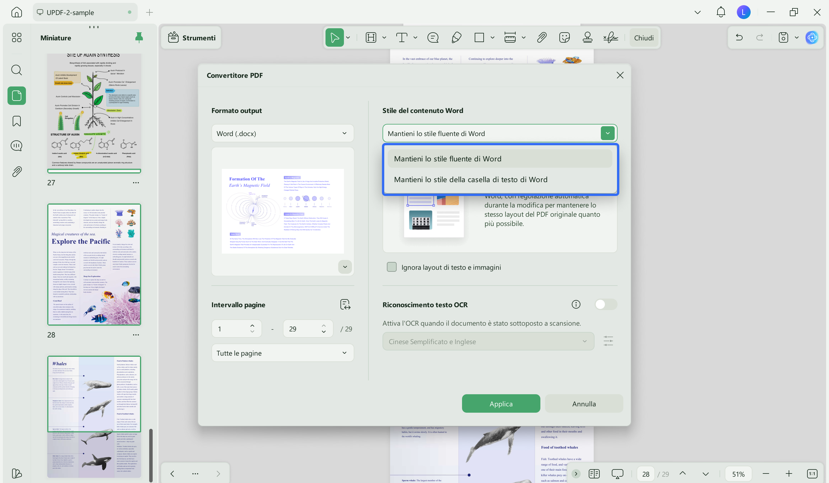Screen dimensions: 829x483
Task: Select the measurement tool
Action: 510,37
